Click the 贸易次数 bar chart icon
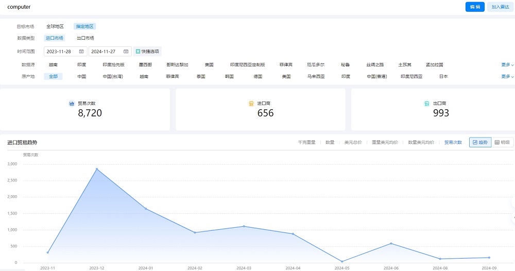Viewport: 515px width, 271px height. tap(72, 104)
